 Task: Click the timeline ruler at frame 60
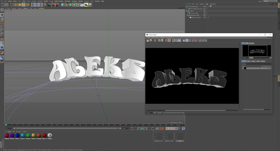coord(74,125)
